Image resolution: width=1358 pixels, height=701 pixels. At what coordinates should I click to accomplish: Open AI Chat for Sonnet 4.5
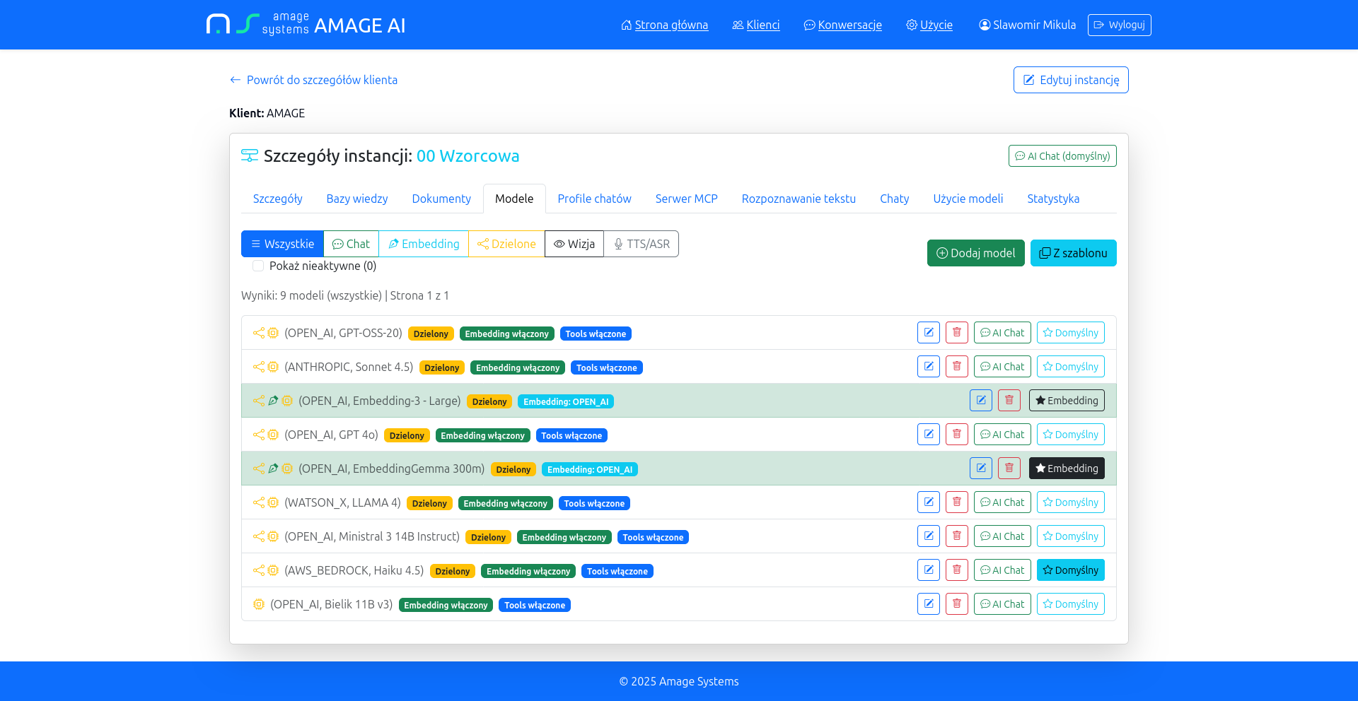point(1002,367)
